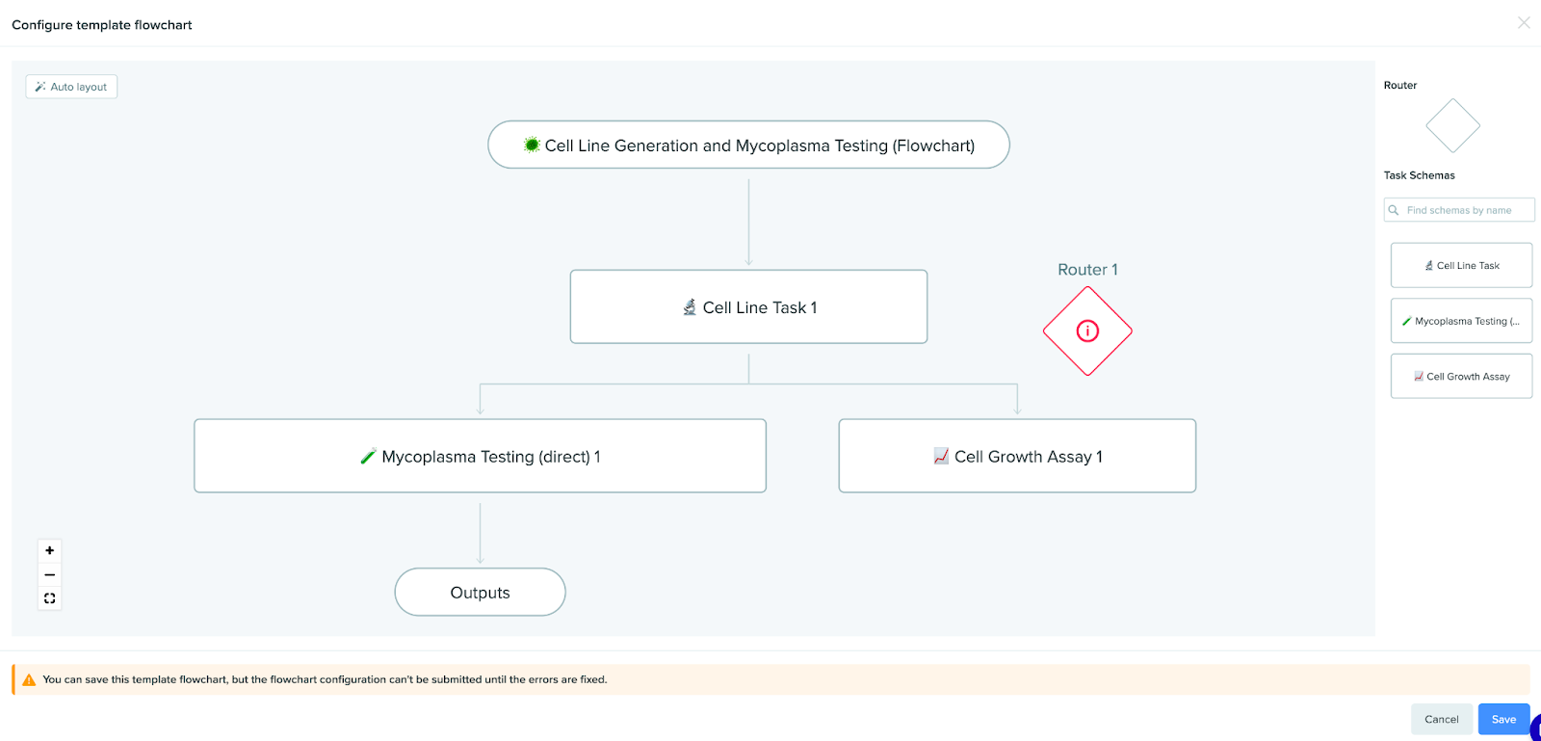This screenshot has height=741, width=1541.
Task: Click the microscope icon on Cell Line Task 1
Action: coord(690,307)
